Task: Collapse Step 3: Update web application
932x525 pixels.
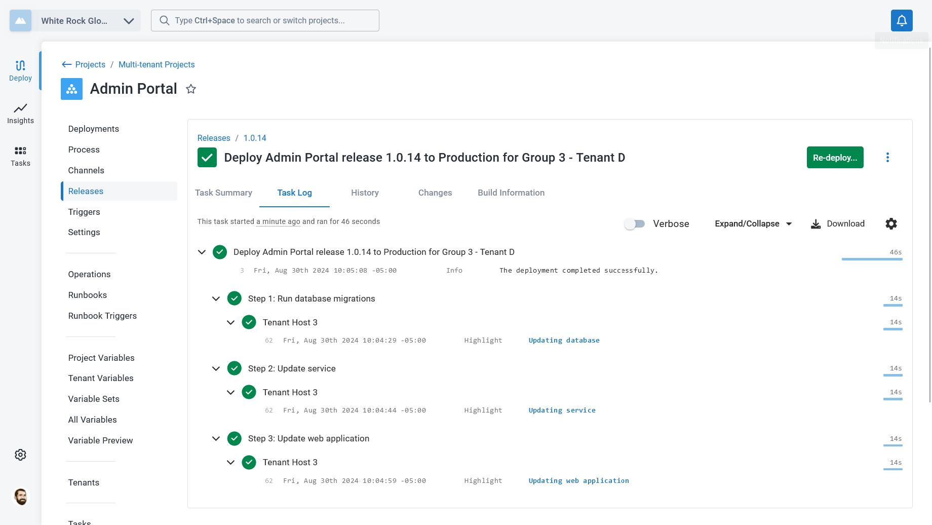Action: [216, 438]
